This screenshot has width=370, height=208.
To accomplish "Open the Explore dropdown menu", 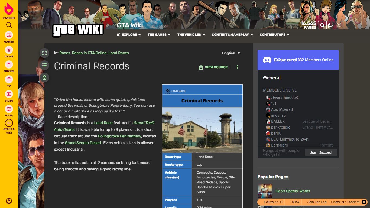I will click(129, 35).
